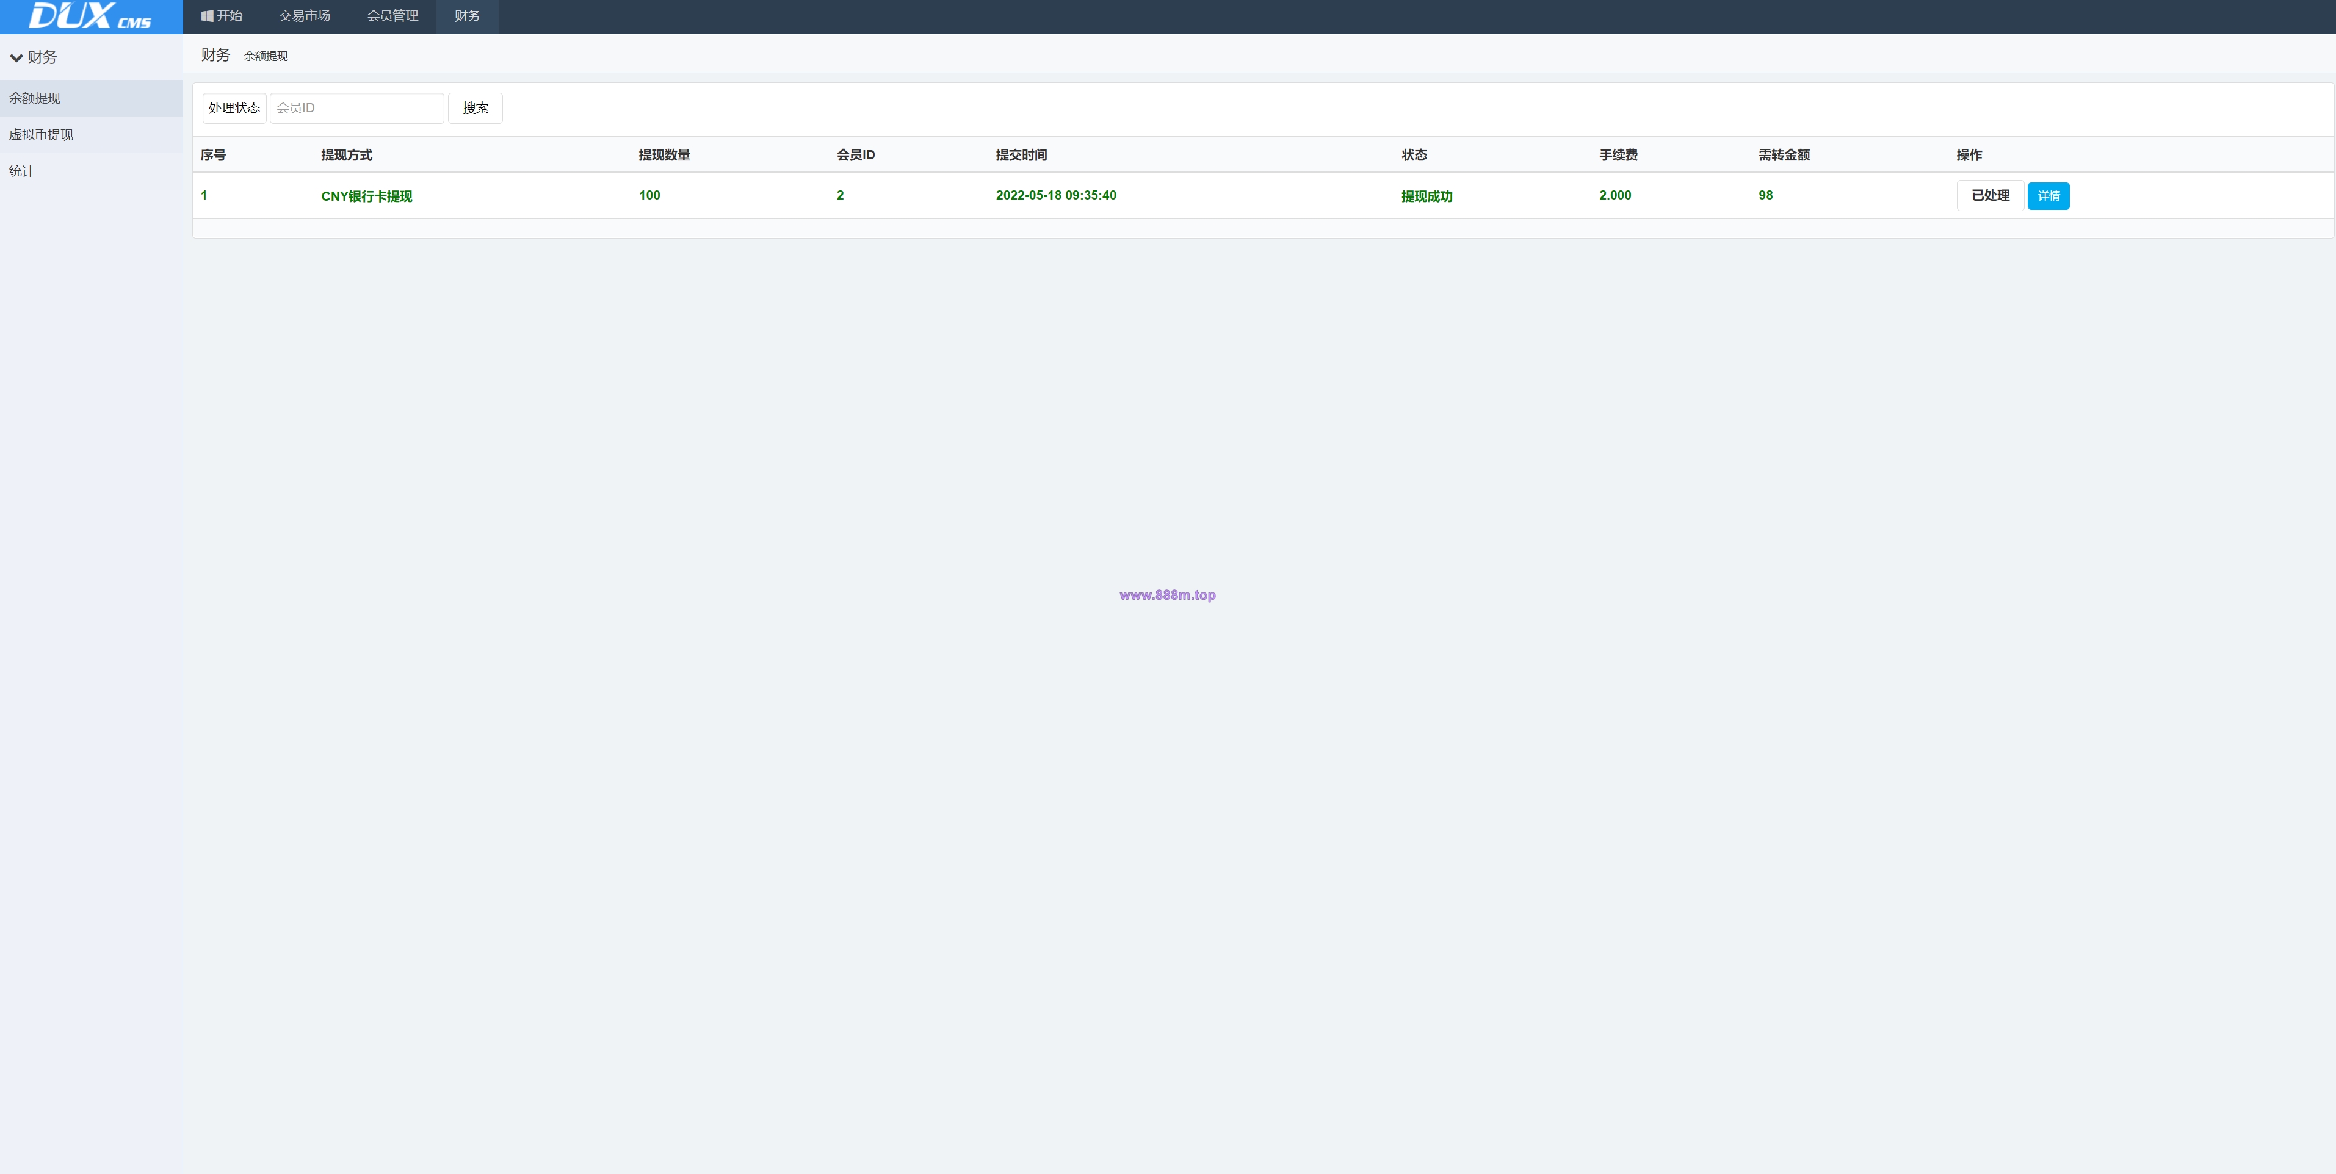2336x1174 pixels.
Task: Click the withdrawal amount 100 cell
Action: tap(649, 196)
